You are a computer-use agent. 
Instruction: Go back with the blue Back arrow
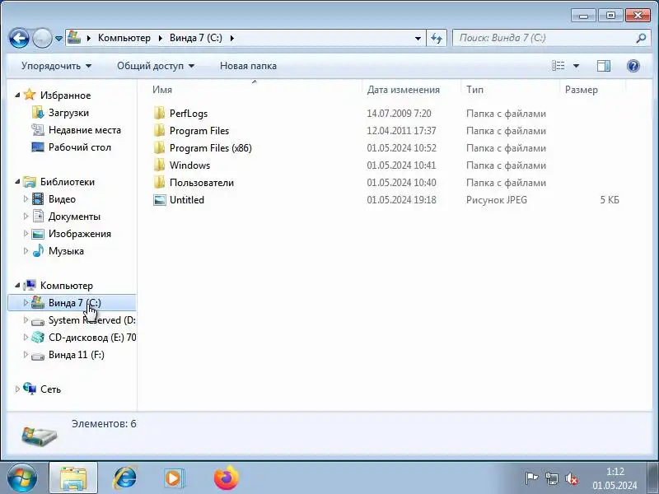click(x=19, y=38)
